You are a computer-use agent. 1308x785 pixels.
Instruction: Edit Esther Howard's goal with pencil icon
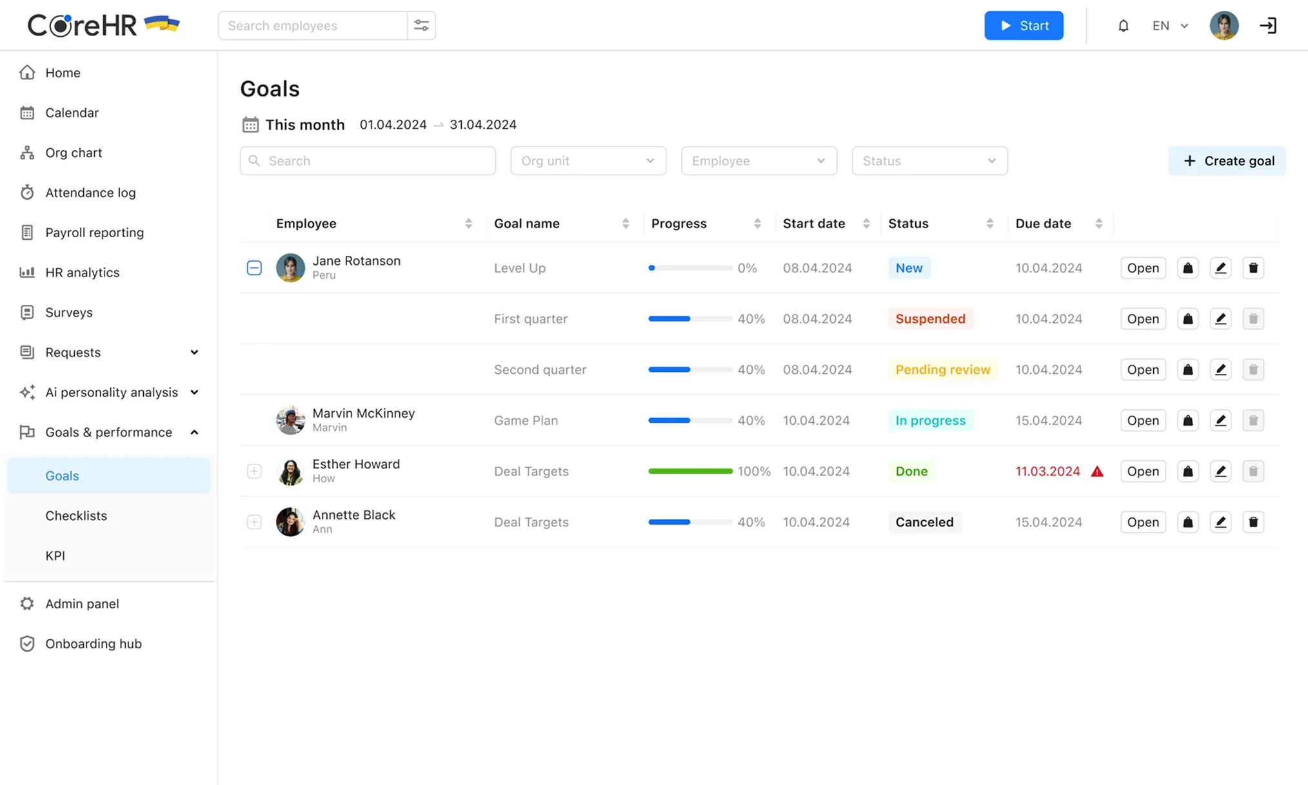coord(1220,472)
